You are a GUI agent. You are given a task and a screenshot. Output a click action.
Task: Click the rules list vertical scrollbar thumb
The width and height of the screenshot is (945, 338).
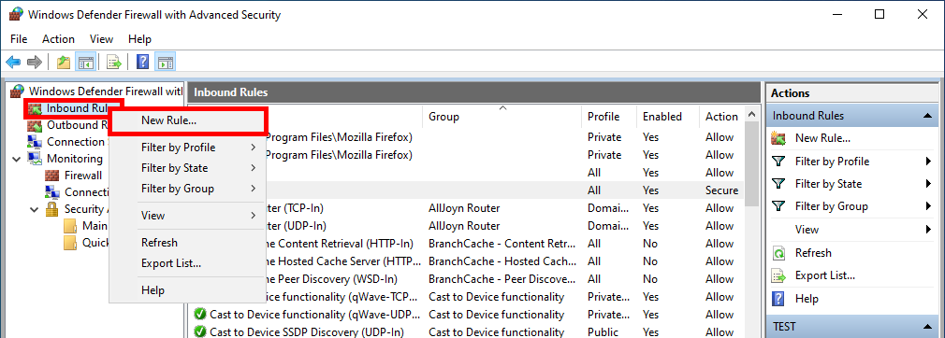[750, 163]
